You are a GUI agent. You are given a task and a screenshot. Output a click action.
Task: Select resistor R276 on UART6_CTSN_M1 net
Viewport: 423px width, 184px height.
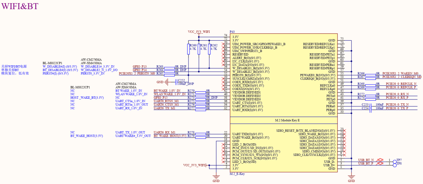(201, 106)
